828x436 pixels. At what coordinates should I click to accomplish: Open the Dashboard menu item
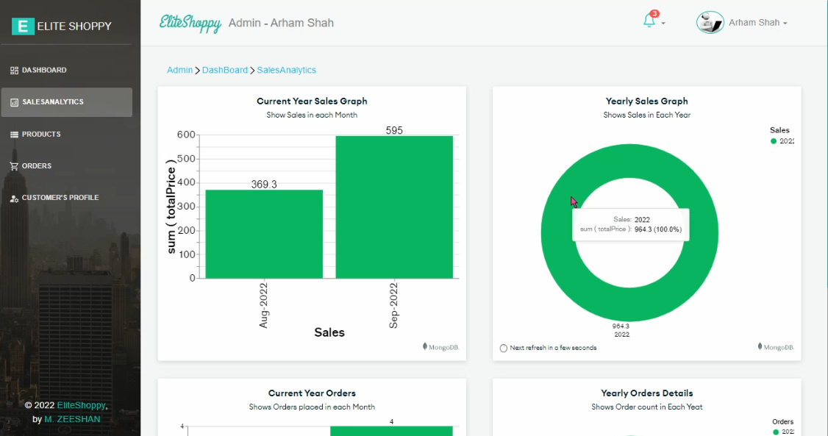pyautogui.click(x=66, y=70)
